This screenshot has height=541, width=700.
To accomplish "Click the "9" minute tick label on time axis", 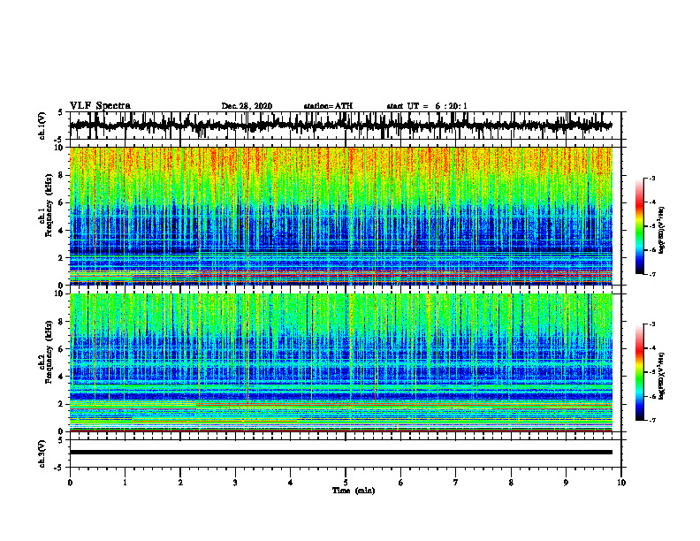I will tap(566, 483).
